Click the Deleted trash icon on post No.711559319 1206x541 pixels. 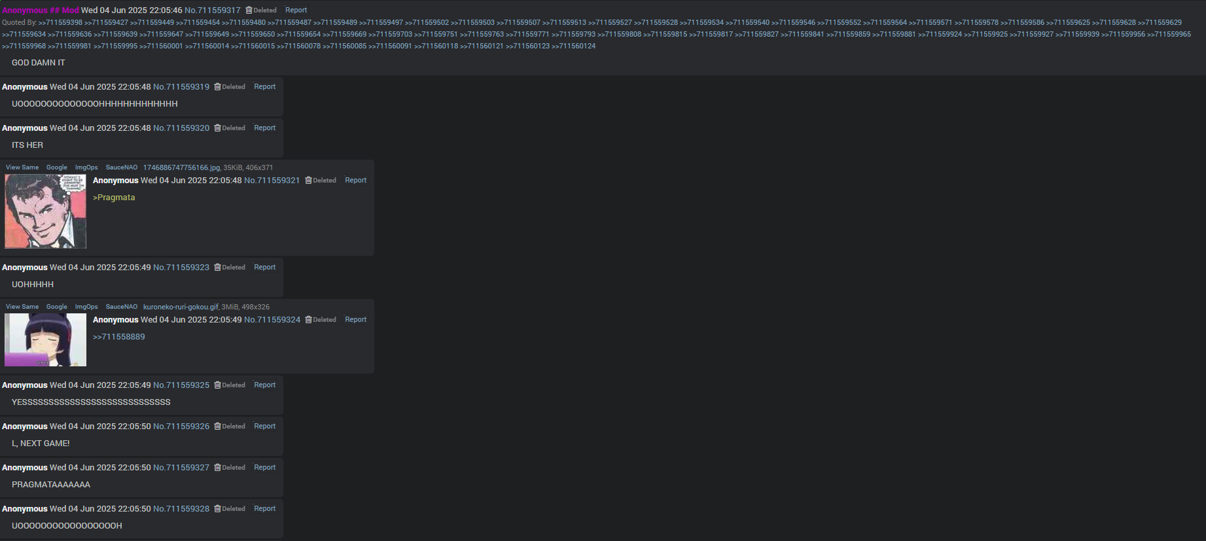point(217,87)
